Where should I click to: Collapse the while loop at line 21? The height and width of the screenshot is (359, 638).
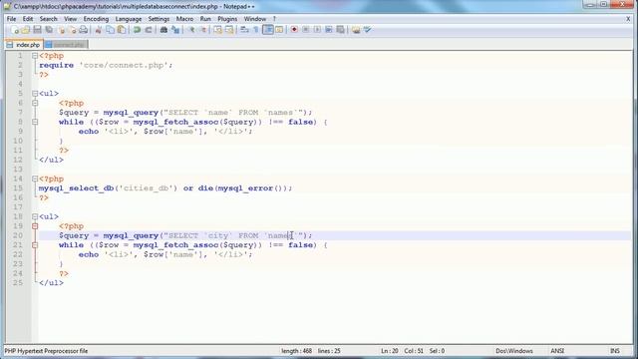pos(35,245)
